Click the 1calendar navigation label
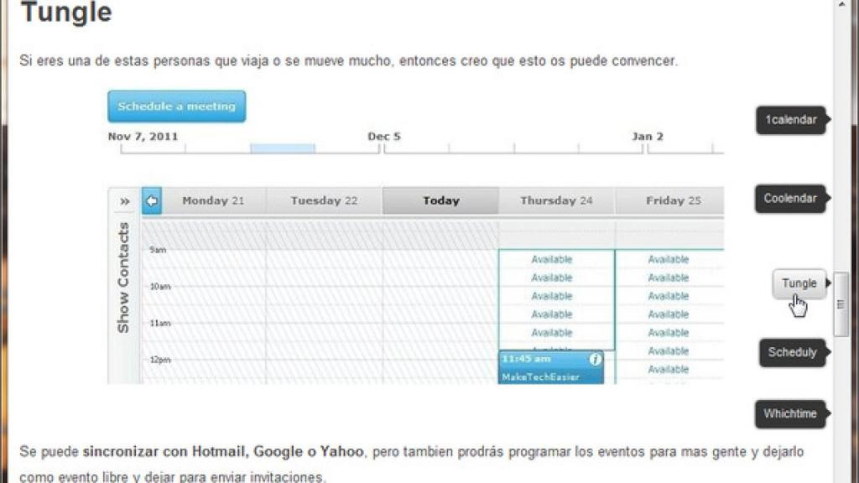The width and height of the screenshot is (859, 483). coord(790,120)
